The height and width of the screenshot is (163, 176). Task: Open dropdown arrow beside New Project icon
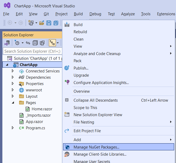point(36,23)
